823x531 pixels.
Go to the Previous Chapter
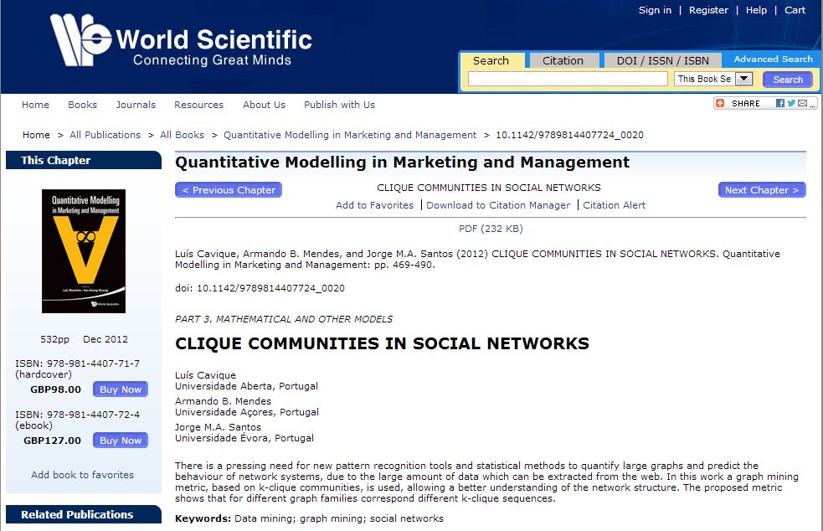point(229,190)
